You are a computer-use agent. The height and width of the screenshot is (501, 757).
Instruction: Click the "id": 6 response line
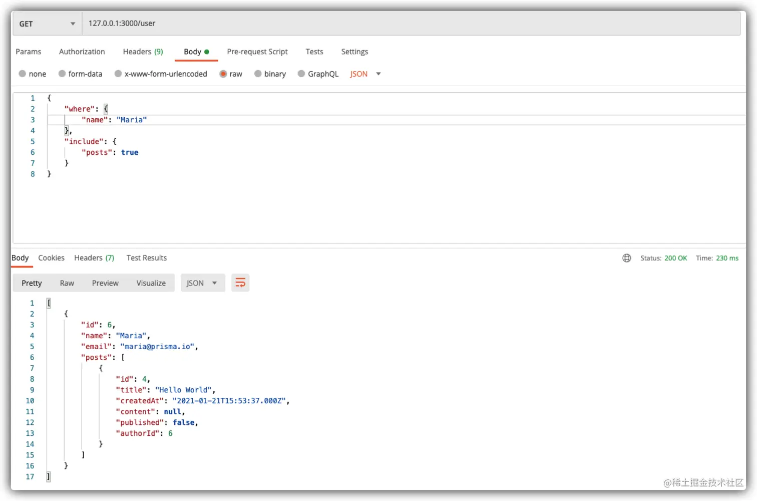pos(98,325)
